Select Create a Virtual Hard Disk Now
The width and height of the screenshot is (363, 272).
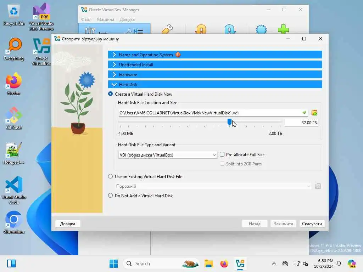(x=111, y=94)
